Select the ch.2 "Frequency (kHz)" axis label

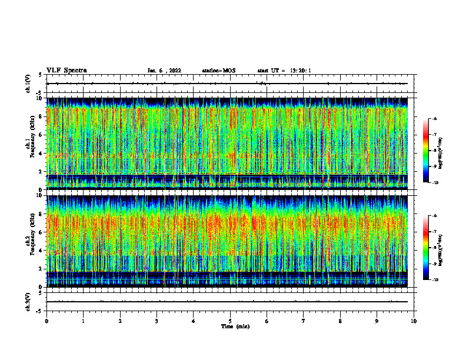pyautogui.click(x=32, y=234)
